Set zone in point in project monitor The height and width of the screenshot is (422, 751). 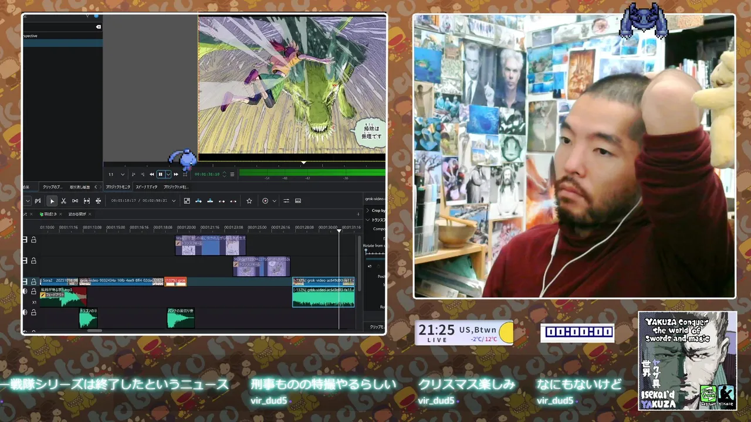[x=134, y=174]
